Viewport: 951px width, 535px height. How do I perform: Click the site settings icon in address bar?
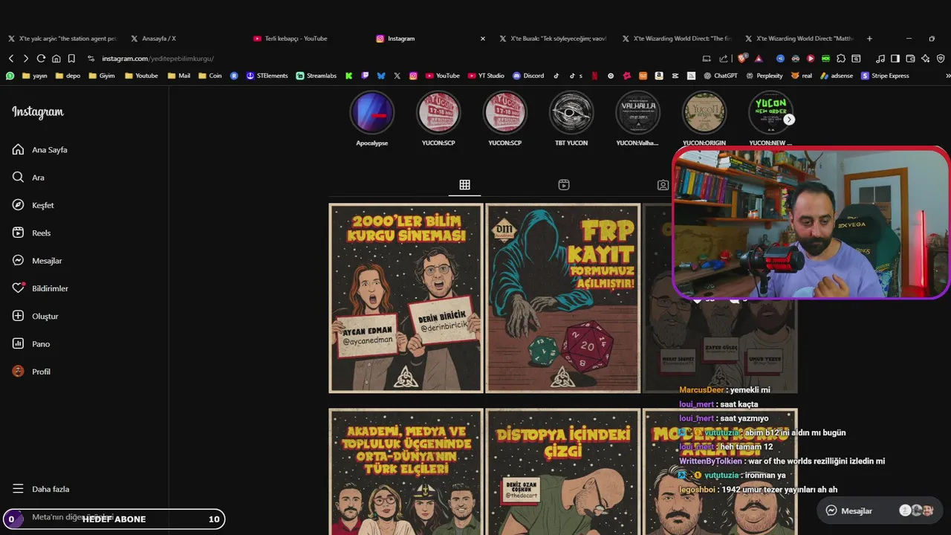coord(91,59)
